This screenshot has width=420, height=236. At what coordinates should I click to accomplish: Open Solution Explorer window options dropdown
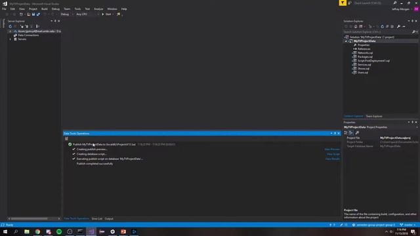(409, 21)
